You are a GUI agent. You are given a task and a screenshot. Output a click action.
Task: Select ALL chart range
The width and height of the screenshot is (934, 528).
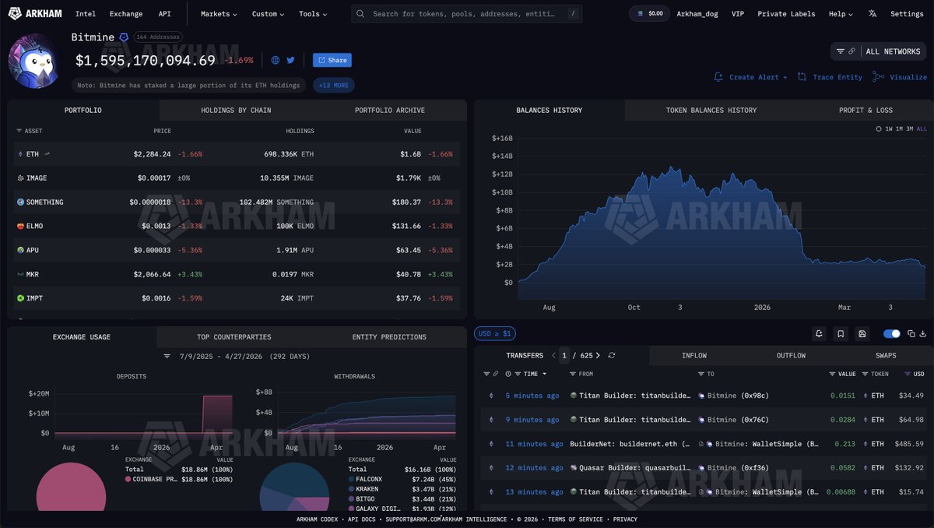click(x=922, y=128)
